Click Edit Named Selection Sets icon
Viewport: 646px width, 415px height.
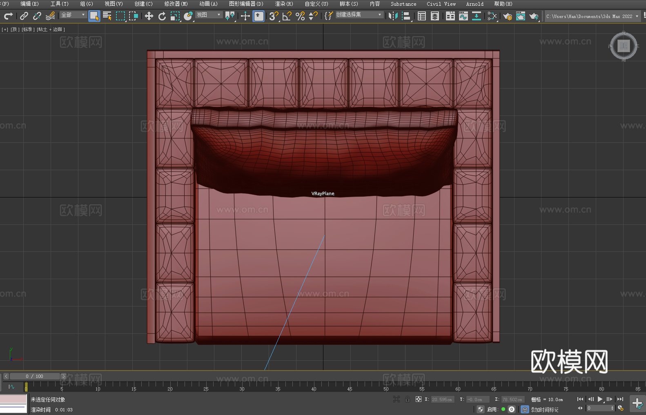click(x=329, y=16)
